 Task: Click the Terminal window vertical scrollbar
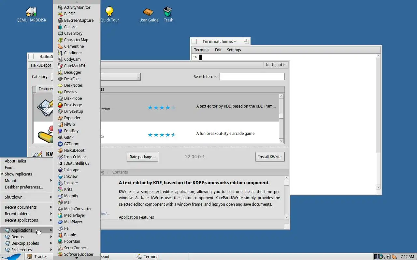(378, 122)
